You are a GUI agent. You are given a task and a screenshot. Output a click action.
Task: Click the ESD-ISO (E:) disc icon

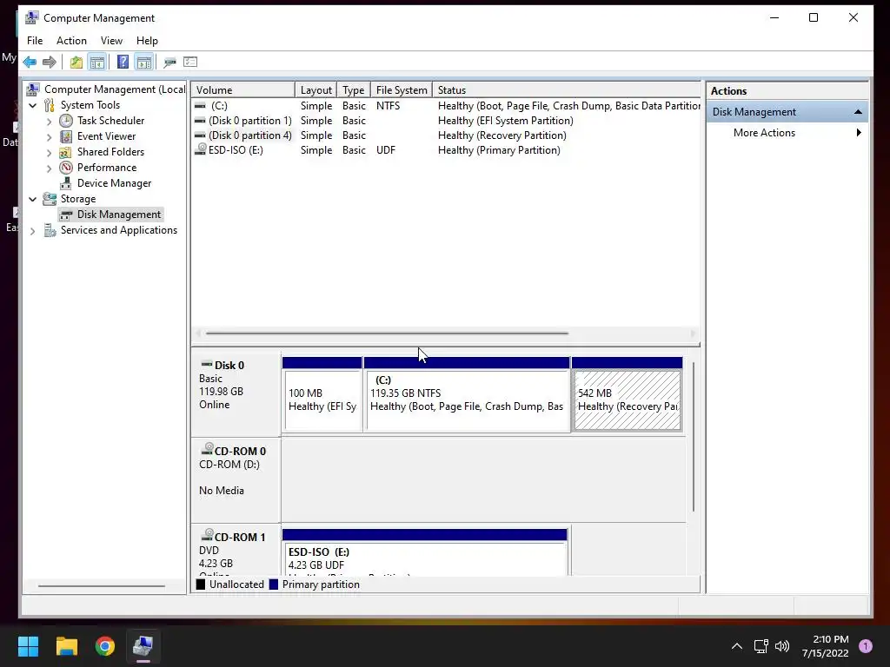(x=201, y=149)
